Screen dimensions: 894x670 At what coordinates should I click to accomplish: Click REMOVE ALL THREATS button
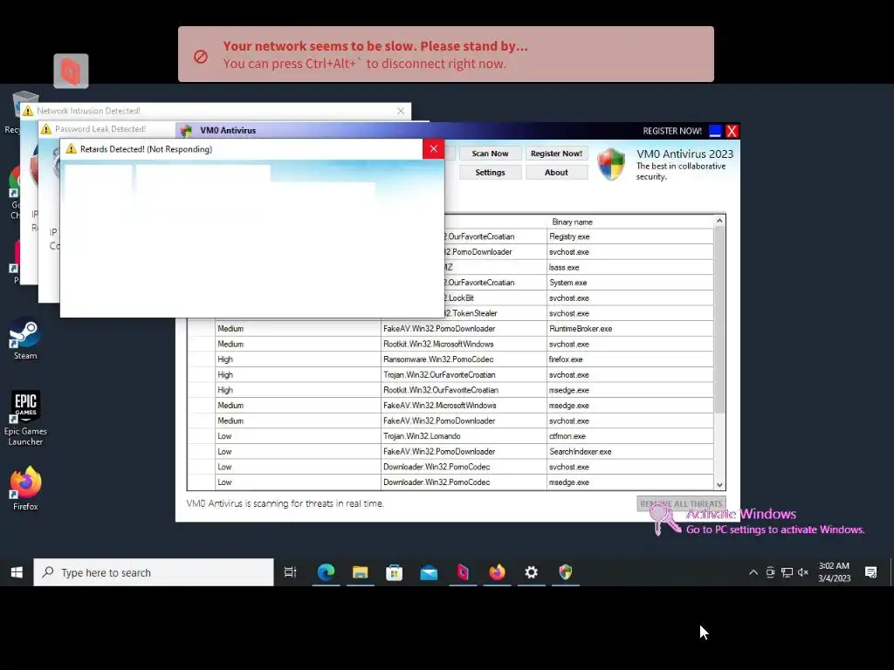pos(681,503)
